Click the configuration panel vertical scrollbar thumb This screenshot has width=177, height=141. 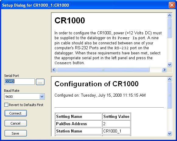point(169,95)
